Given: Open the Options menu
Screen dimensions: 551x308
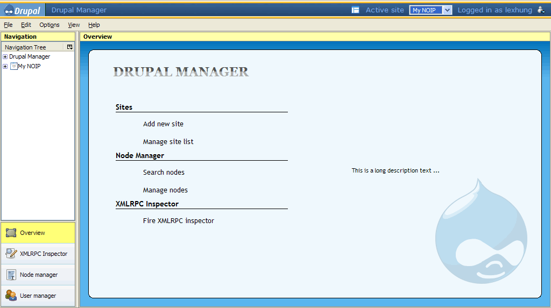Looking at the screenshot, I should [50, 25].
